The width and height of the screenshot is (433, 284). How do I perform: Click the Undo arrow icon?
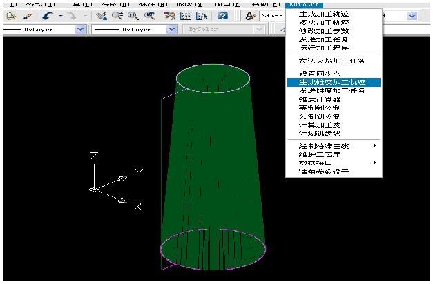tap(47, 15)
